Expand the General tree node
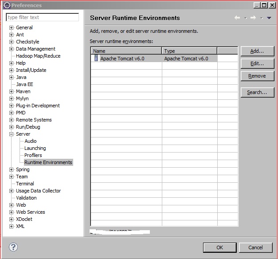 [12, 27]
